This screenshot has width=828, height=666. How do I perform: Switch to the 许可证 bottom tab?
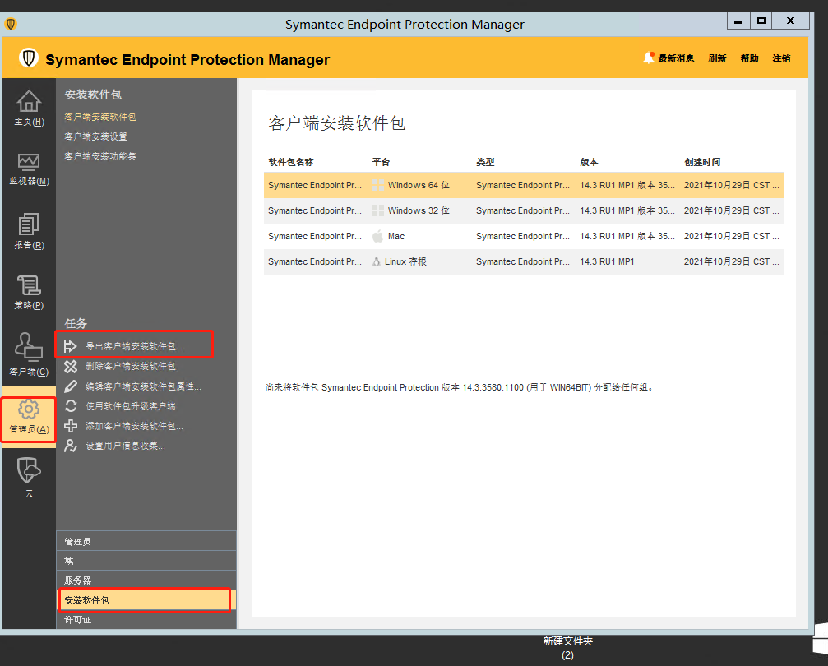(x=146, y=620)
